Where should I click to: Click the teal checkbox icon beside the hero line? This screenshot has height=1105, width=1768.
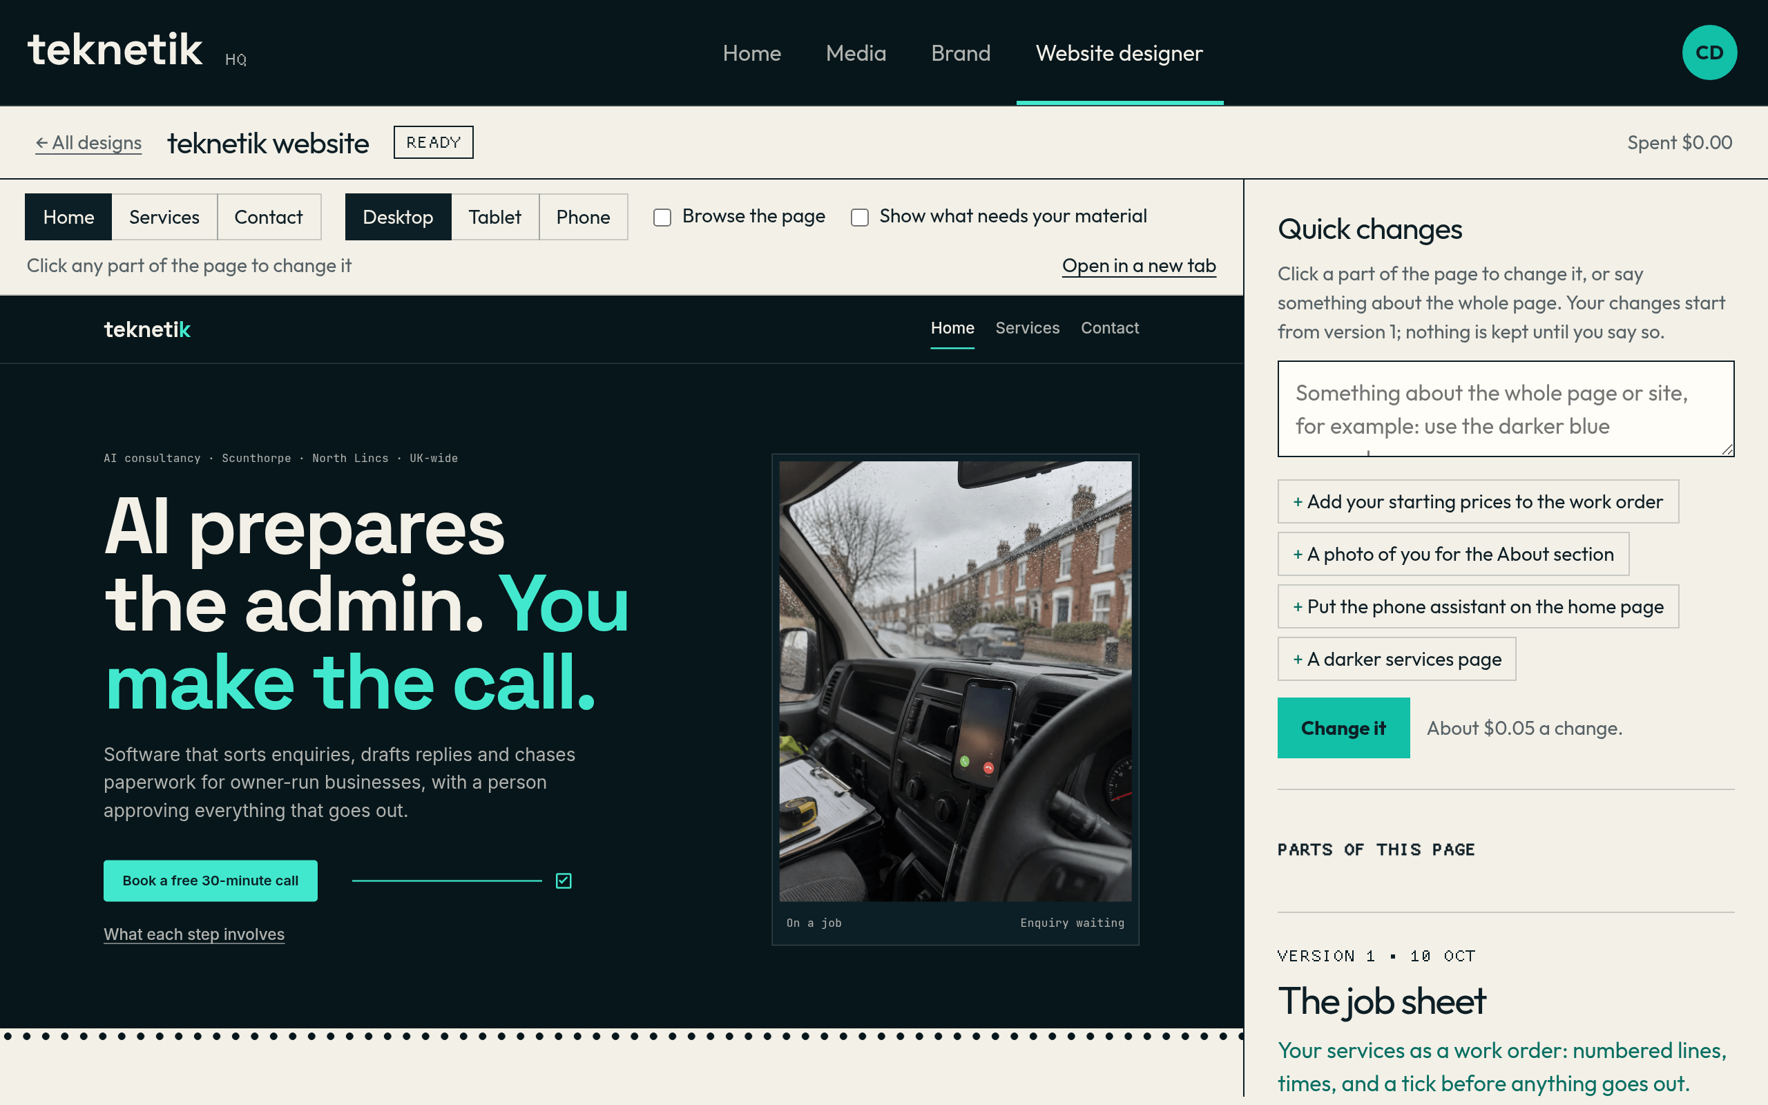564,881
